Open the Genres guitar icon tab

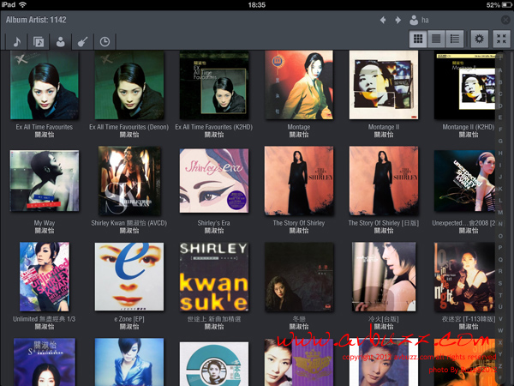tap(82, 40)
